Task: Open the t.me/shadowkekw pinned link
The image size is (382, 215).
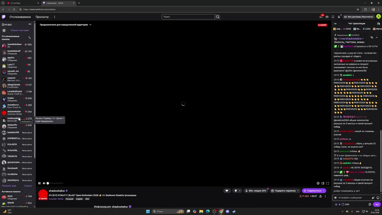Action: point(350,39)
